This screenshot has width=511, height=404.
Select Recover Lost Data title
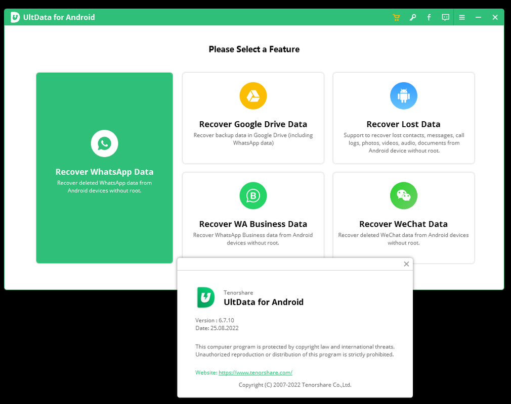[x=403, y=124]
